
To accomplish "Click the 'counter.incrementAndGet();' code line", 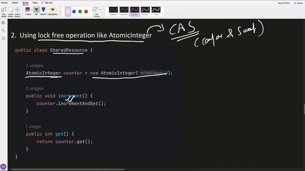I will (71, 104).
